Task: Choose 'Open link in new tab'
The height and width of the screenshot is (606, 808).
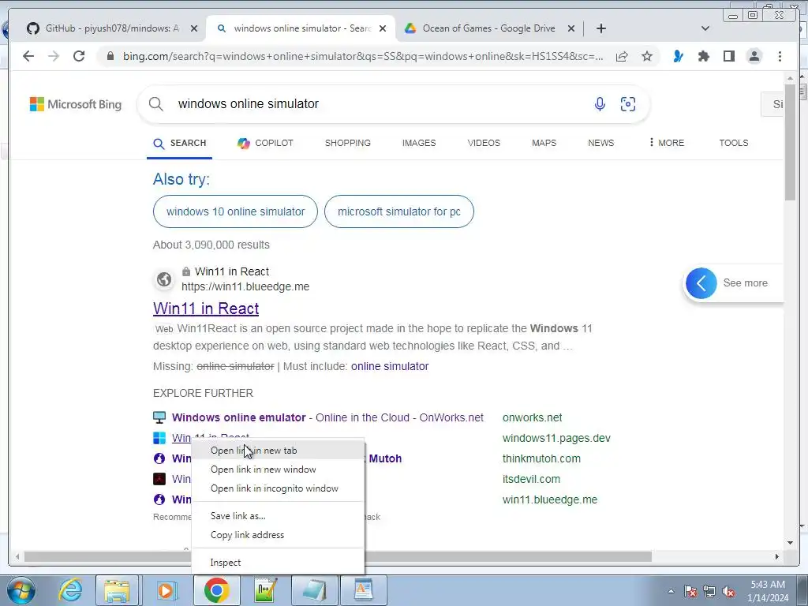Action: pyautogui.click(x=278, y=451)
